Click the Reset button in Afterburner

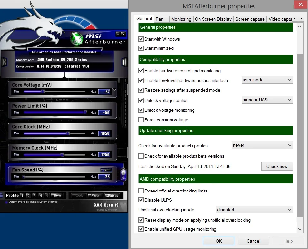(x=95, y=195)
